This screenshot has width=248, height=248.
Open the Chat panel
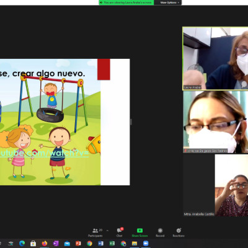120,232
